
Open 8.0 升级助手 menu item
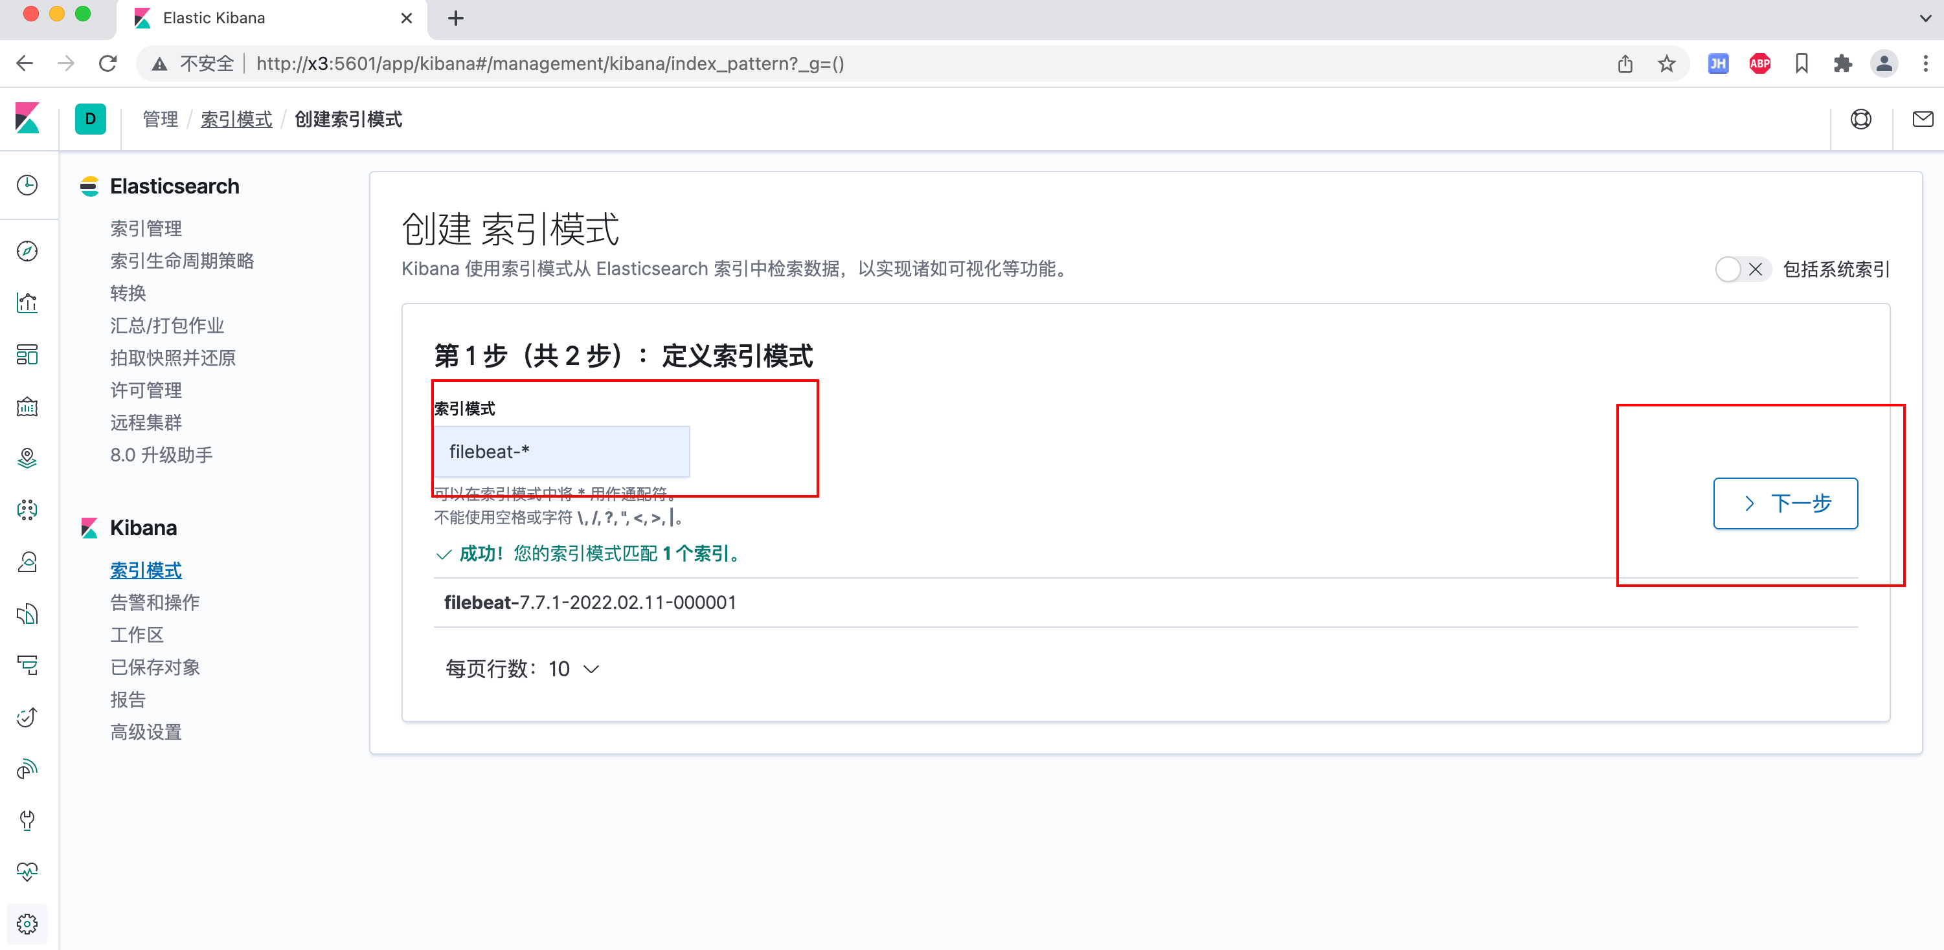coord(161,456)
